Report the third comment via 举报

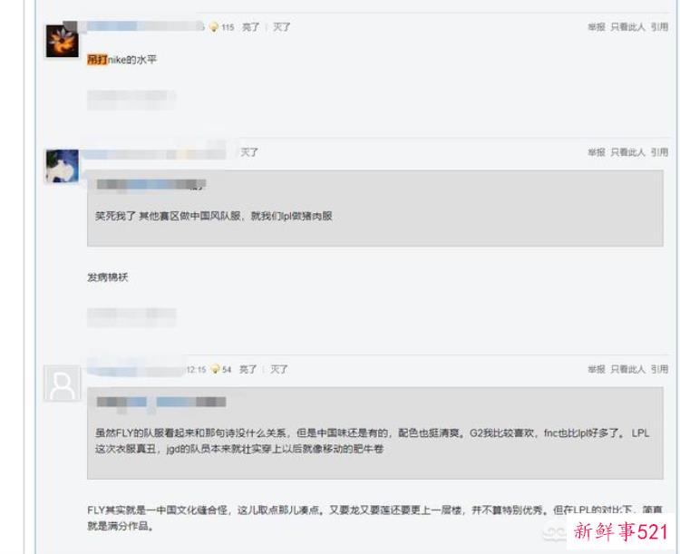(597, 369)
